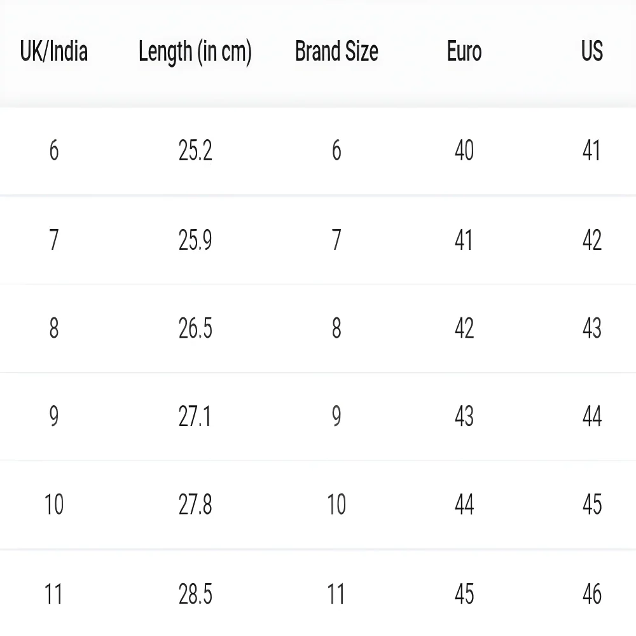636x636 pixels.
Task: Select the 28.5 length value
Action: [x=195, y=594]
